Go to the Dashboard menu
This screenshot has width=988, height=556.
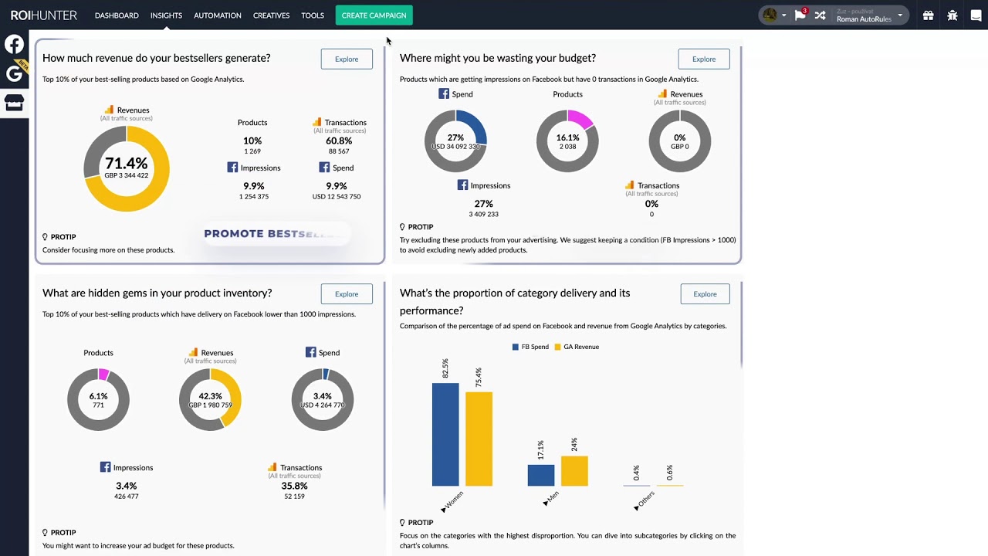tap(117, 15)
